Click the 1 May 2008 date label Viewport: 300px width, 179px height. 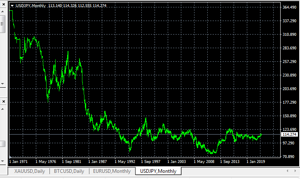(204, 162)
